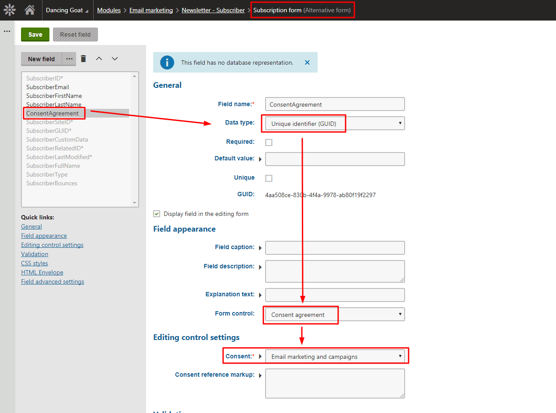Delete the selected field with trash icon
This screenshot has width=556, height=413.
[84, 59]
